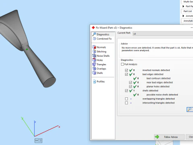Image resolution: width=193 pixels, height=145 pixels.
Task: Enable the Full Analysis checkbox
Action: tap(122, 64)
